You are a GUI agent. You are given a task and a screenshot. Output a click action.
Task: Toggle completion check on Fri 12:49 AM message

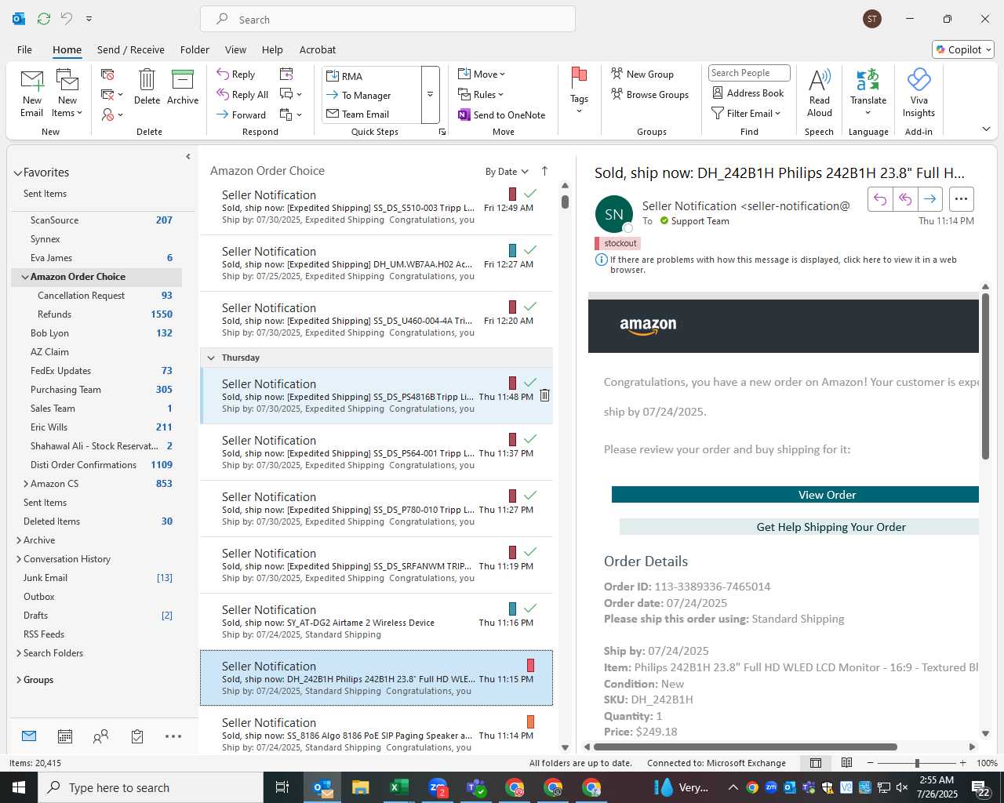point(530,193)
